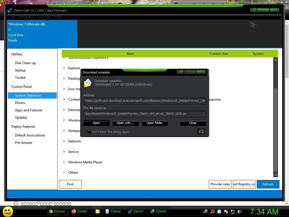Click the sparkle icon in download dialog
289x217 pixels.
[x=201, y=131]
